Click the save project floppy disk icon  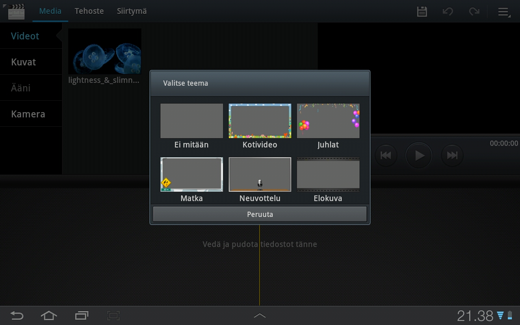pyautogui.click(x=422, y=11)
